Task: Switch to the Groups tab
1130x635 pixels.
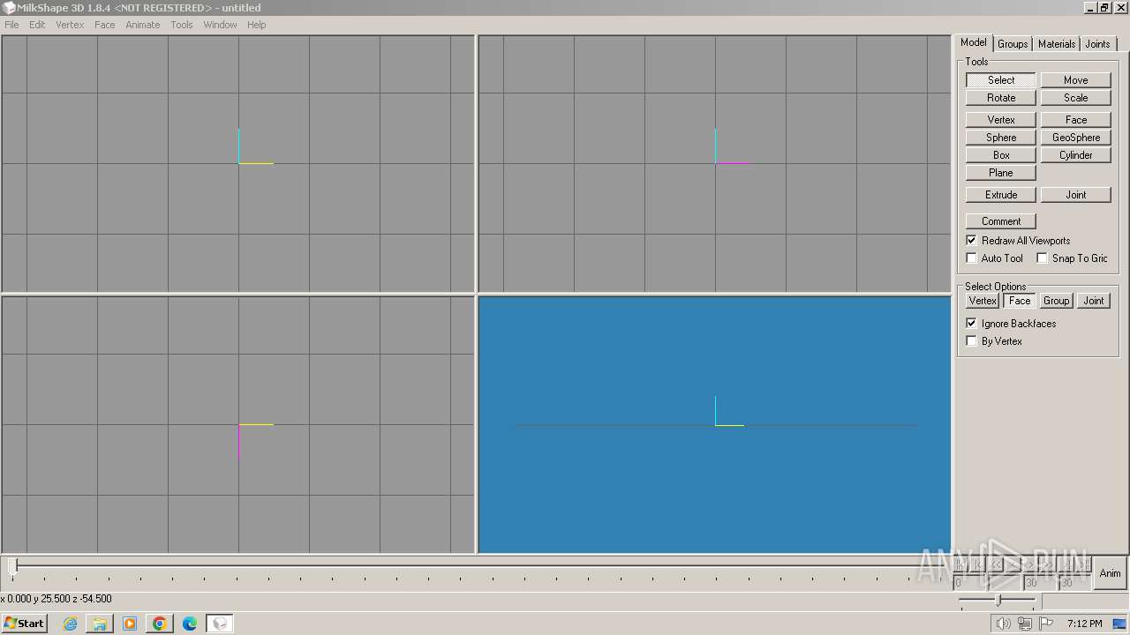Action: (x=1013, y=44)
